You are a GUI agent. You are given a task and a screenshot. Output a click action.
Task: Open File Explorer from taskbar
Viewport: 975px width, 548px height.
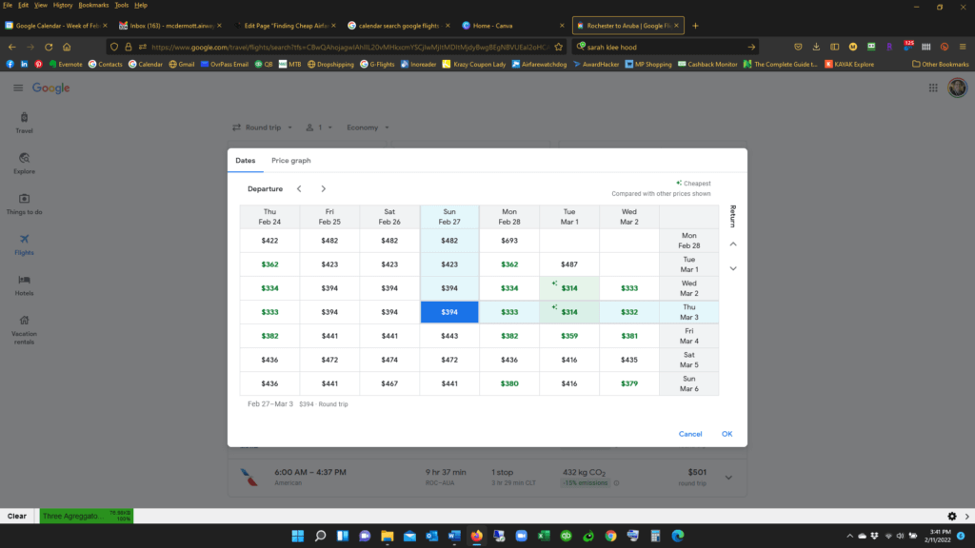tap(388, 536)
